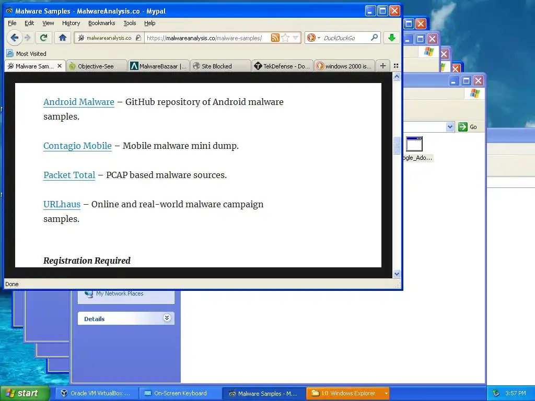Open the Edit menu
The height and width of the screenshot is (401, 535).
[x=29, y=23]
